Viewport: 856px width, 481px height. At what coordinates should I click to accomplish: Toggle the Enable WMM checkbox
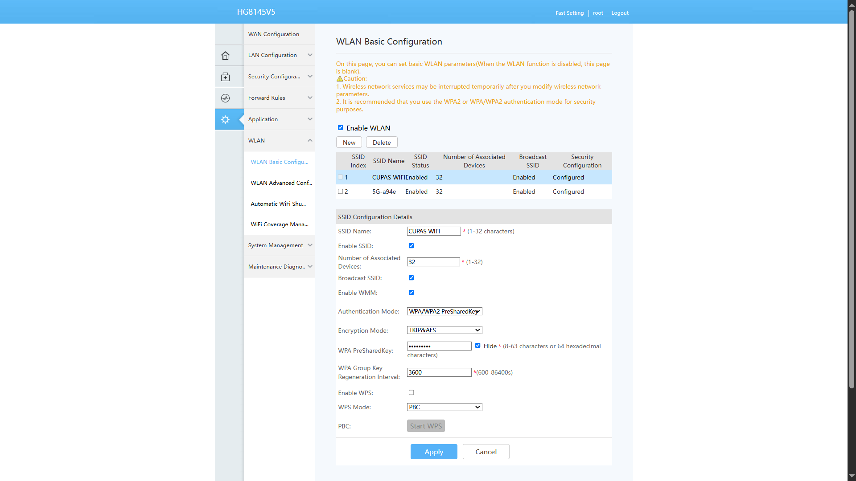412,293
